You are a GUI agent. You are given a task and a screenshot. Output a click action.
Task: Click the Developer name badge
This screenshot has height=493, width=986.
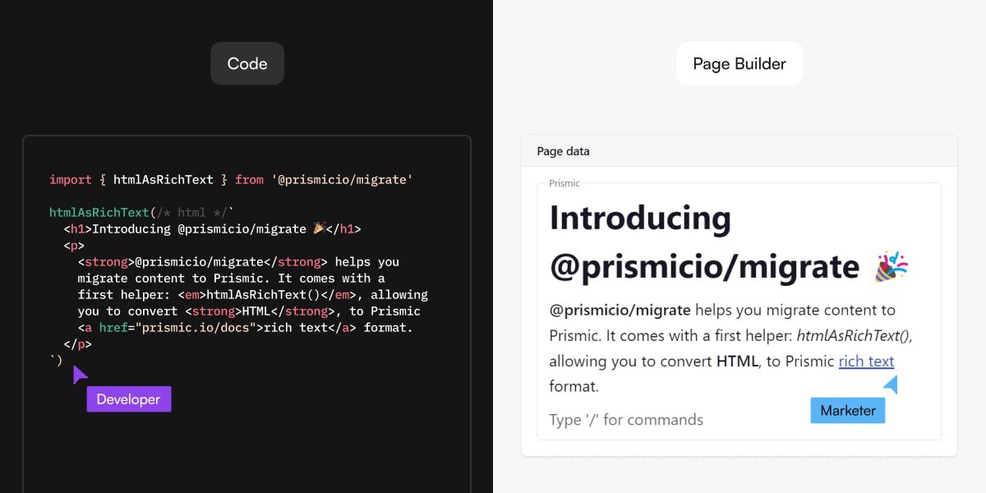(x=128, y=399)
